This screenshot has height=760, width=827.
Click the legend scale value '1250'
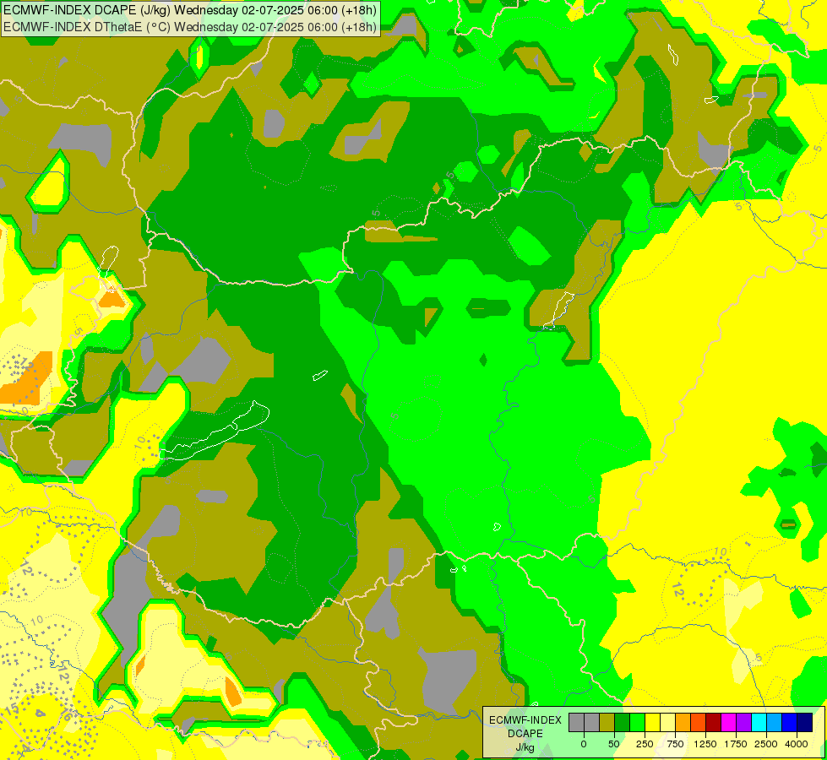pyautogui.click(x=705, y=744)
